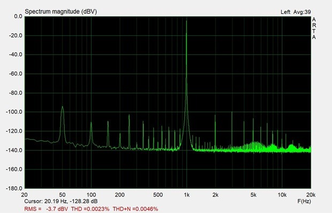Click the 50 Hz mains hum peak

(x=62, y=107)
